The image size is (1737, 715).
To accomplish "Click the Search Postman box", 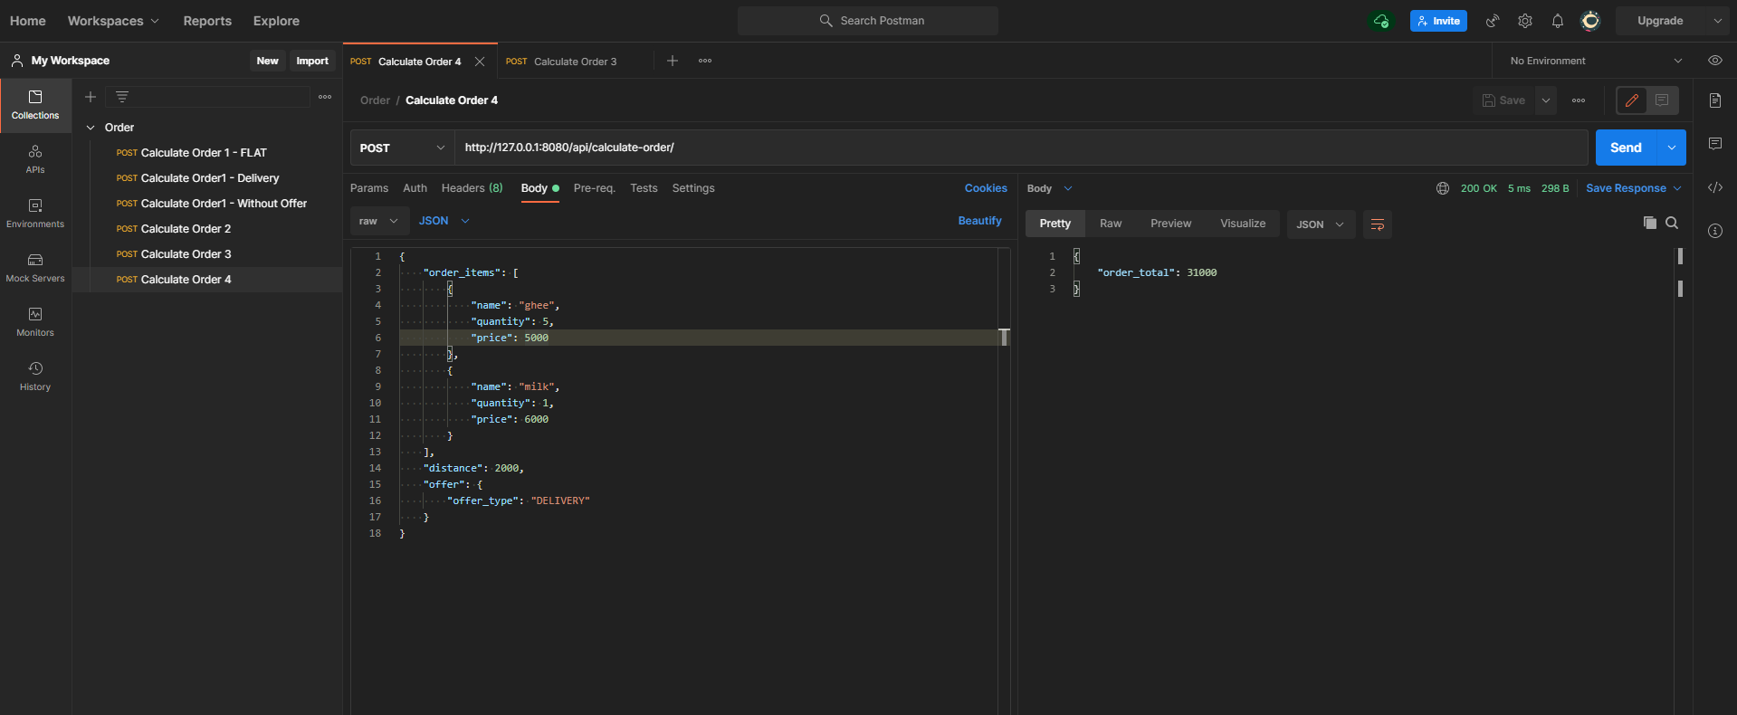I will click(868, 21).
